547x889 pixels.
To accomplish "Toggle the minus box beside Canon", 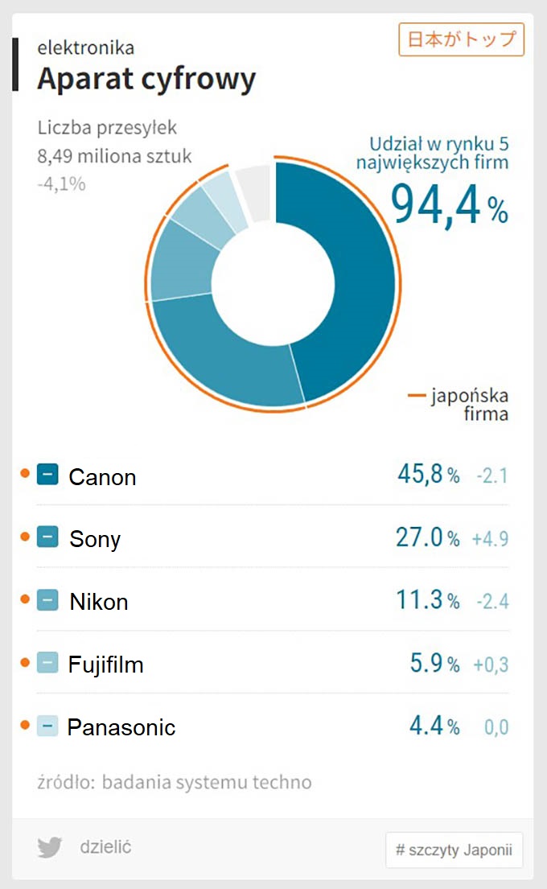I will point(47,474).
